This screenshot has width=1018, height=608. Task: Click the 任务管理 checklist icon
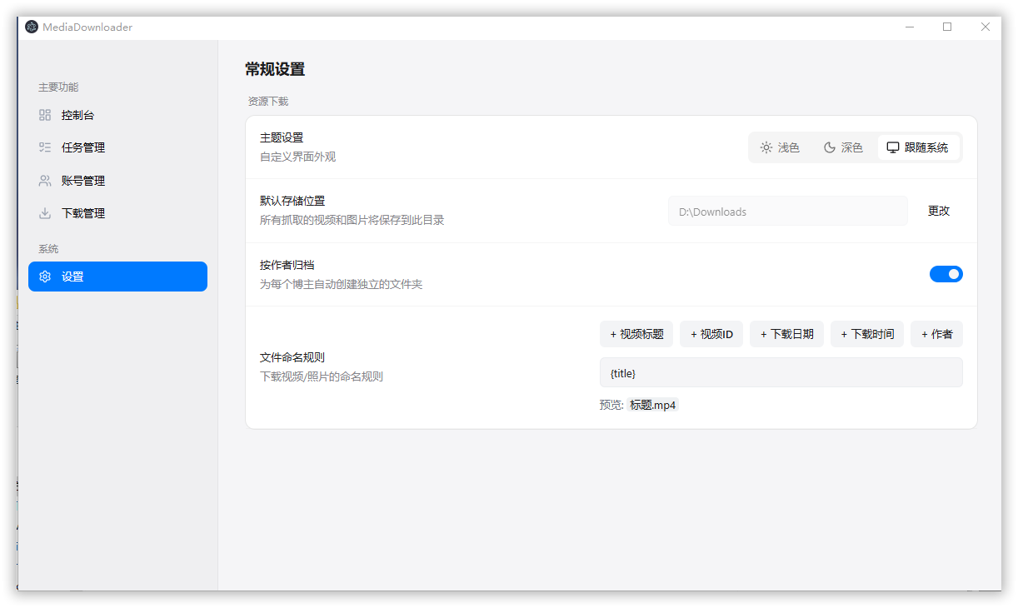point(45,147)
